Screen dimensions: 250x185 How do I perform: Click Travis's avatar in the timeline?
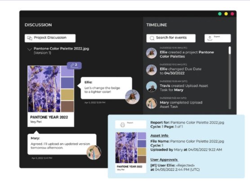(x=152, y=86)
